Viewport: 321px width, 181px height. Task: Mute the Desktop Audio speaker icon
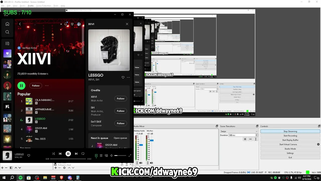pos(141,163)
